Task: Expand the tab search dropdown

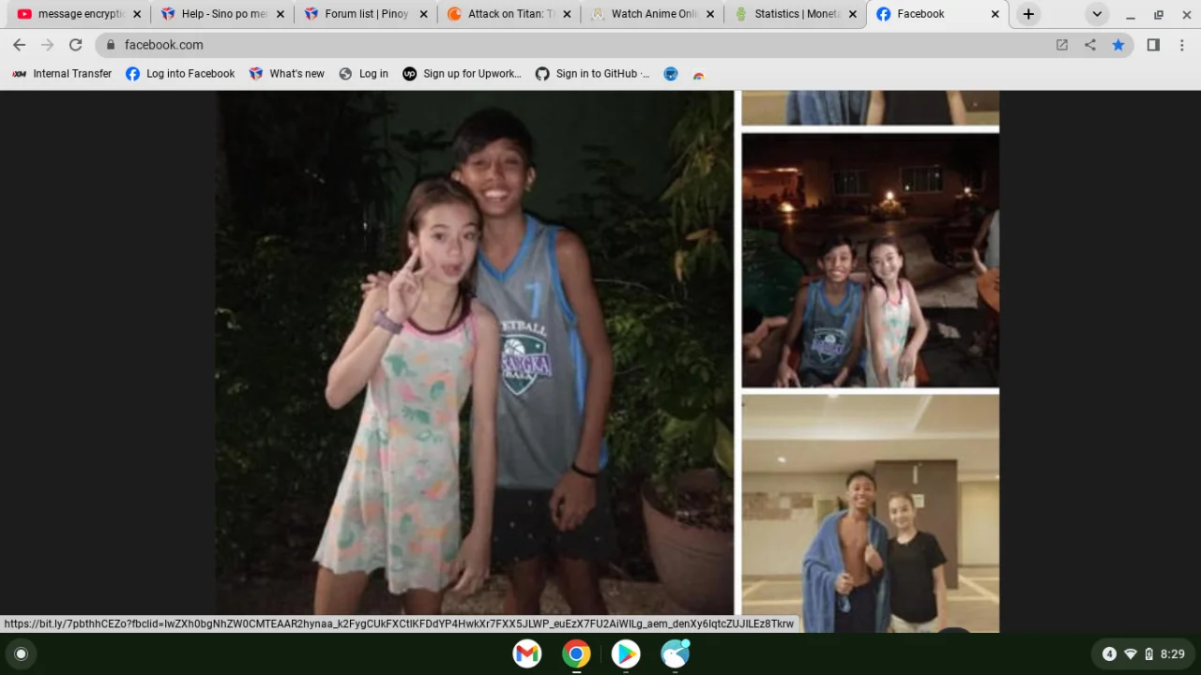Action: point(1097,14)
